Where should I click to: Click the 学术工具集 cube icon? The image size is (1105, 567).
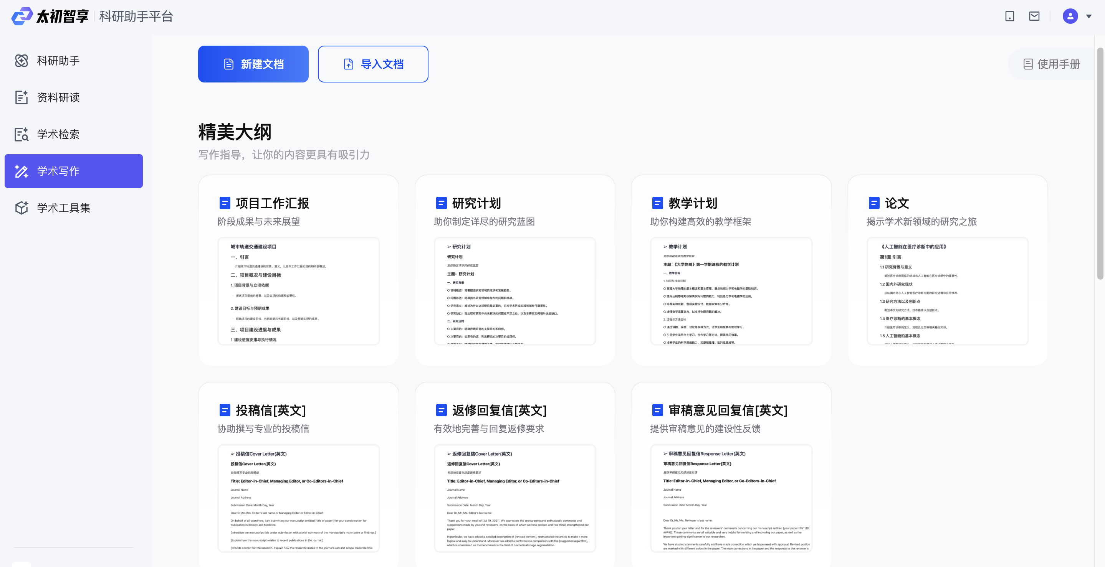(x=22, y=208)
